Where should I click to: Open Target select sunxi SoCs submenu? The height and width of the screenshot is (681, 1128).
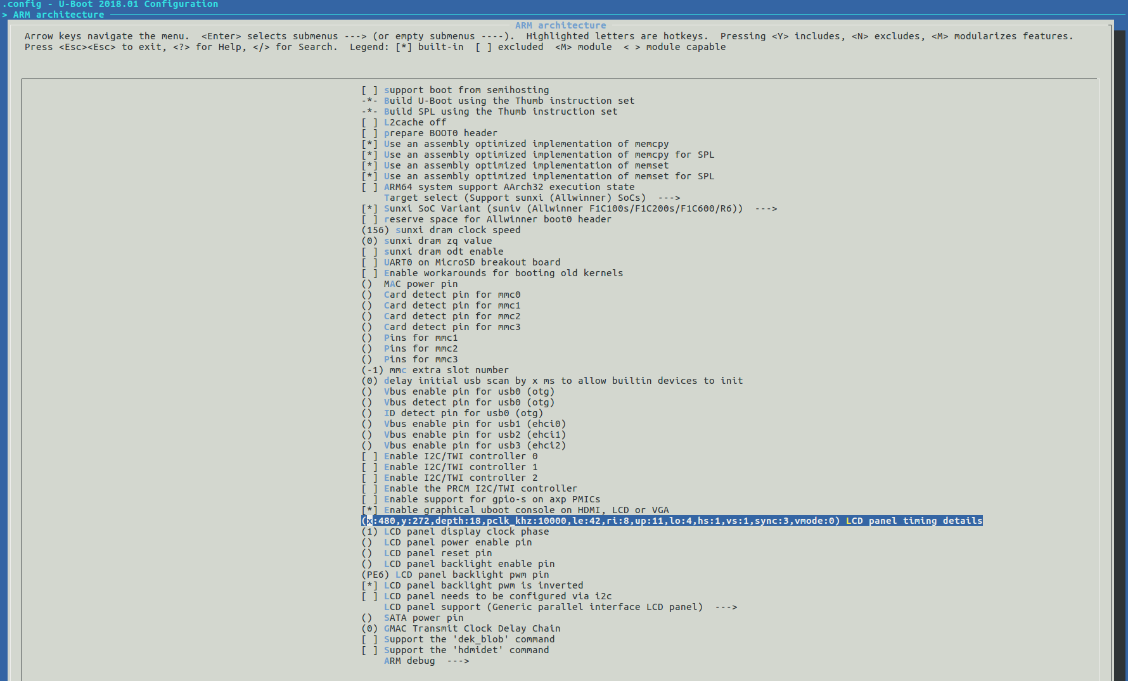[532, 198]
